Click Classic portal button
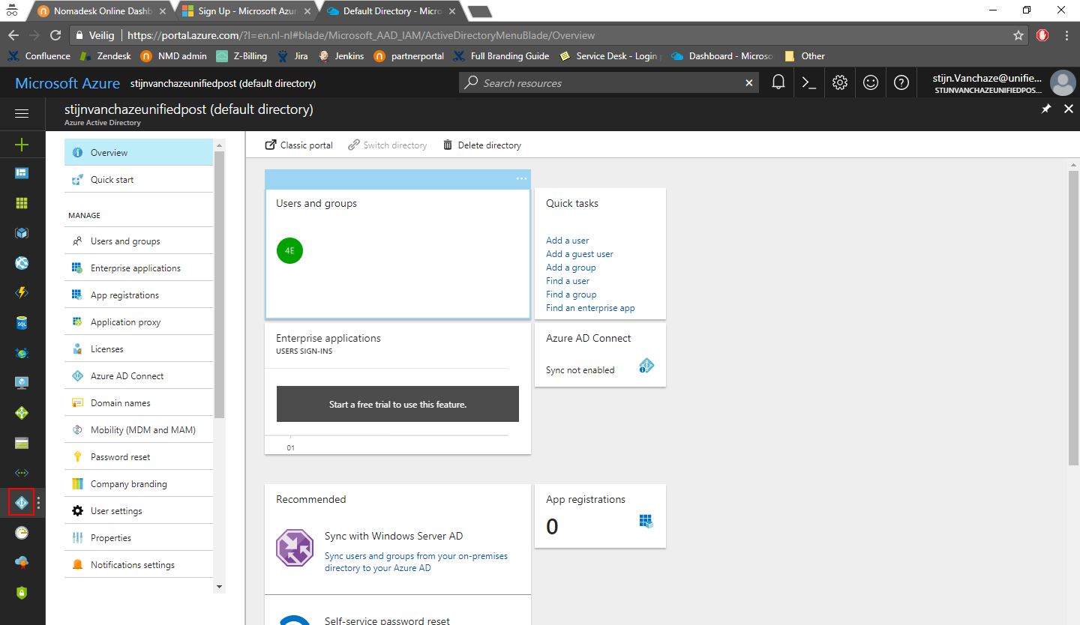This screenshot has width=1080, height=625. pos(299,145)
